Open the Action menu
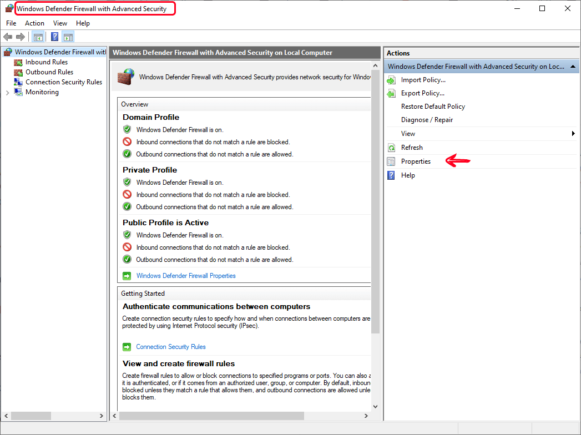 pos(34,23)
